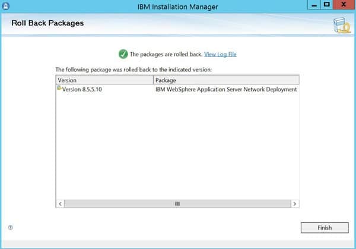
Task: Click the left arrow of horizontal scrollbar
Action: 60,204
